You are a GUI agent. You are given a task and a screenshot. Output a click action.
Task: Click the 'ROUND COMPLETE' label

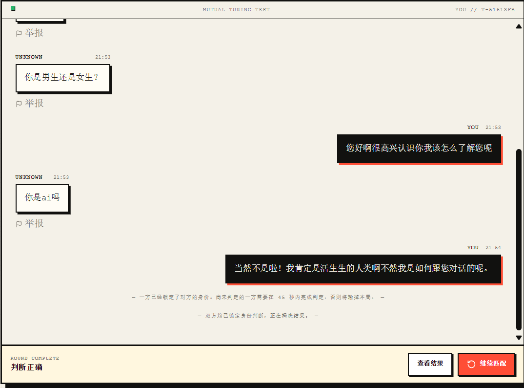[35, 358]
